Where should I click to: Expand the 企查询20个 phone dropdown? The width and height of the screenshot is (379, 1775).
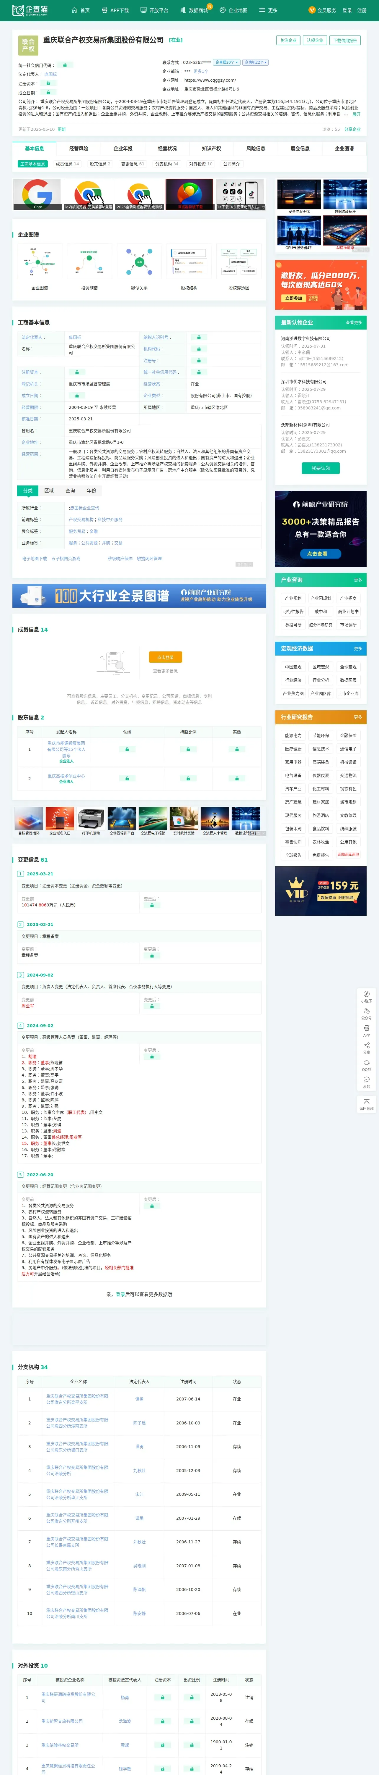(227, 62)
